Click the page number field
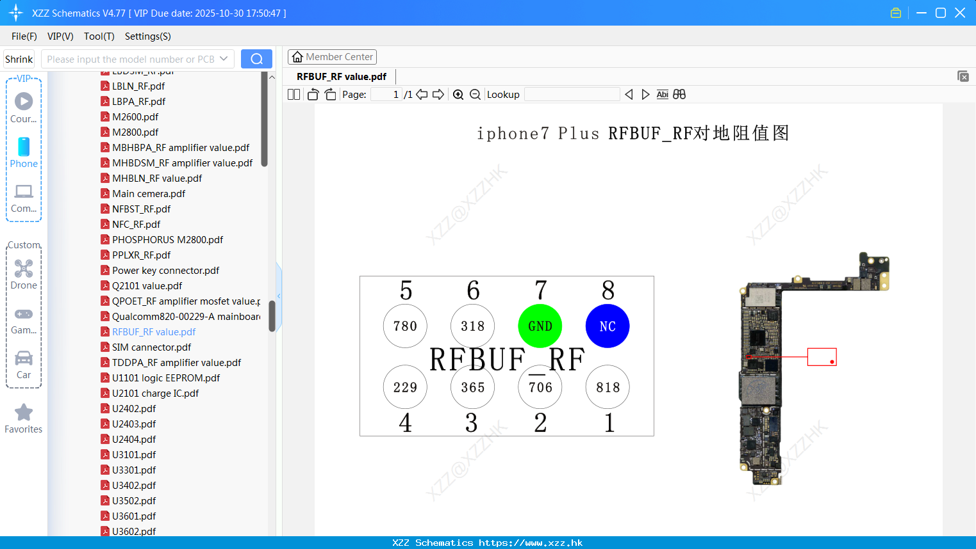976x549 pixels. (386, 94)
